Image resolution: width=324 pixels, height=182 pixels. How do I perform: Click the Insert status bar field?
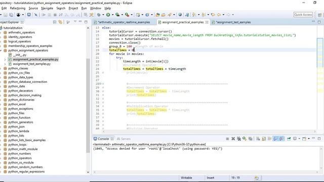pyautogui.click(x=211, y=177)
